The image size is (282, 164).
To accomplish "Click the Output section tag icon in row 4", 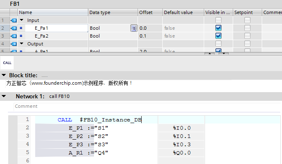I will (x=14, y=44).
